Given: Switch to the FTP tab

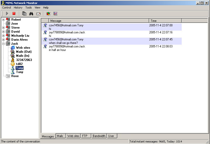Looking at the screenshot, I should [85, 136].
